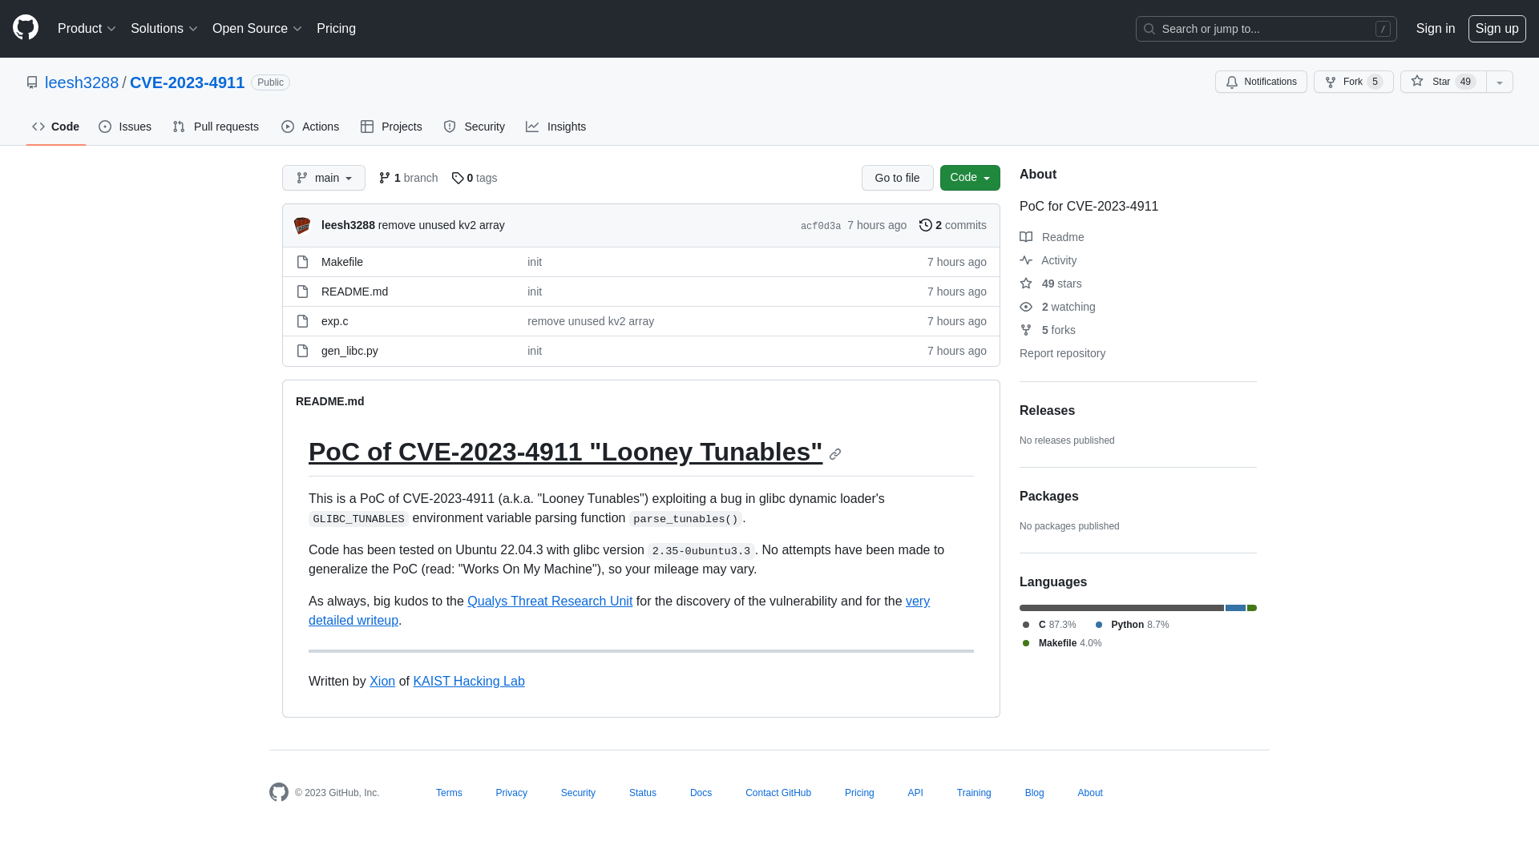Expand the green Code dropdown button

click(x=970, y=178)
